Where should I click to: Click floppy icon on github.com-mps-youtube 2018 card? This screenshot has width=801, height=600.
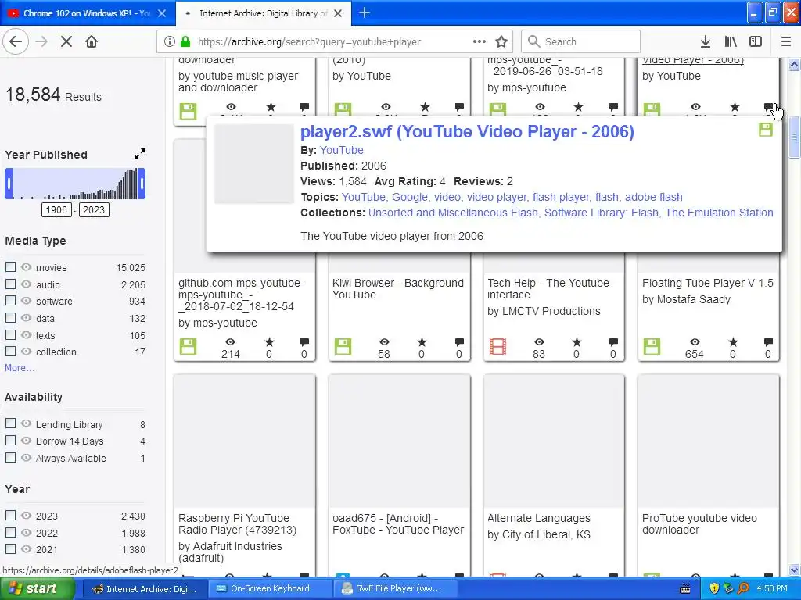click(x=188, y=346)
